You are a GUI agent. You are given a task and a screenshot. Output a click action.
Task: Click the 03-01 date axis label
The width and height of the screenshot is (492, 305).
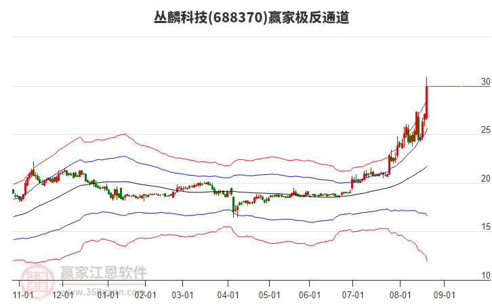pyautogui.click(x=182, y=296)
